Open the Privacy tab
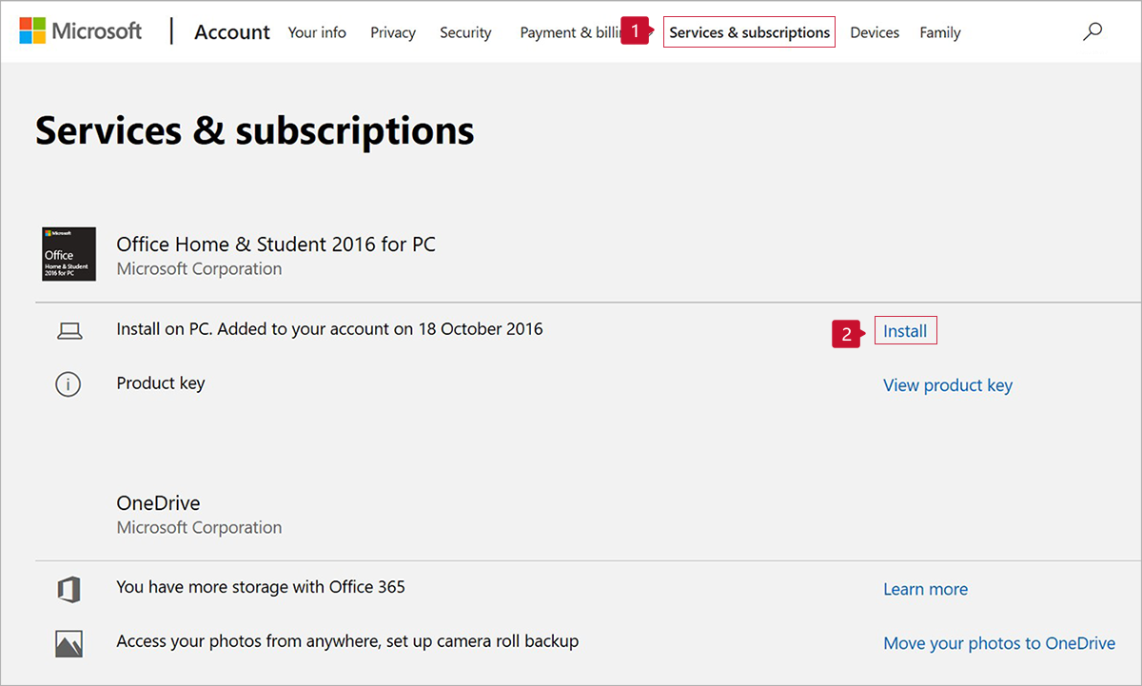 pos(393,32)
